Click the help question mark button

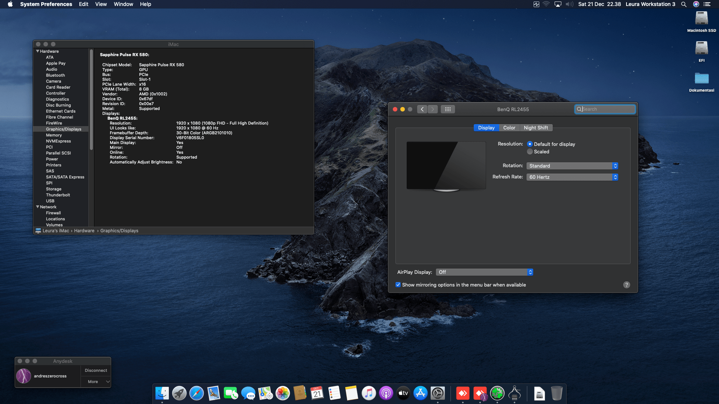pyautogui.click(x=627, y=285)
